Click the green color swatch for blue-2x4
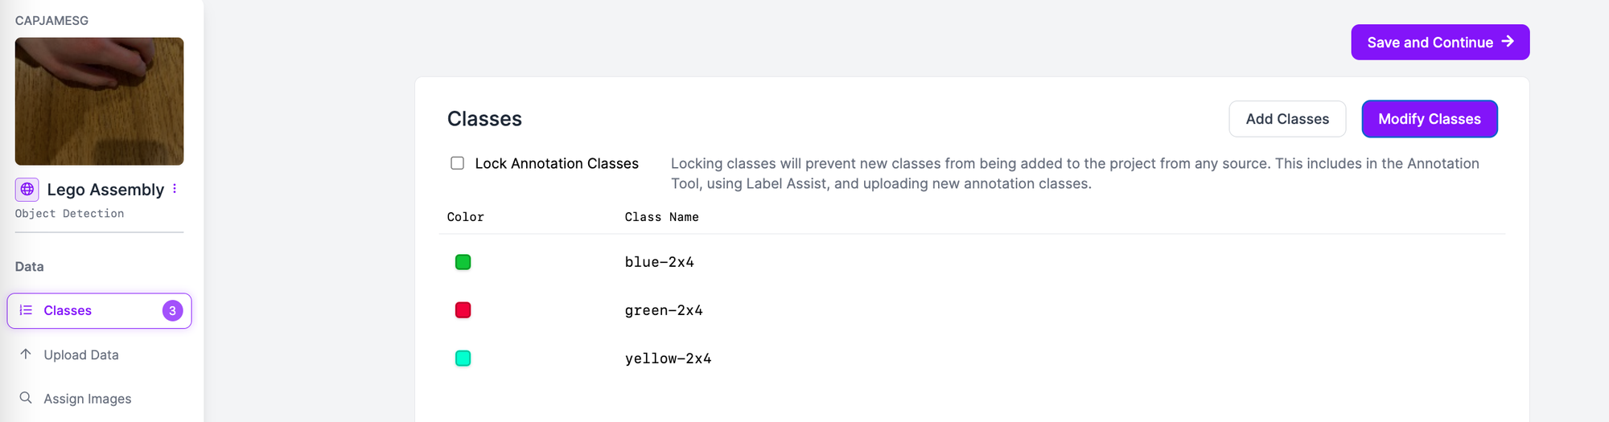This screenshot has height=422, width=1609. click(x=463, y=262)
